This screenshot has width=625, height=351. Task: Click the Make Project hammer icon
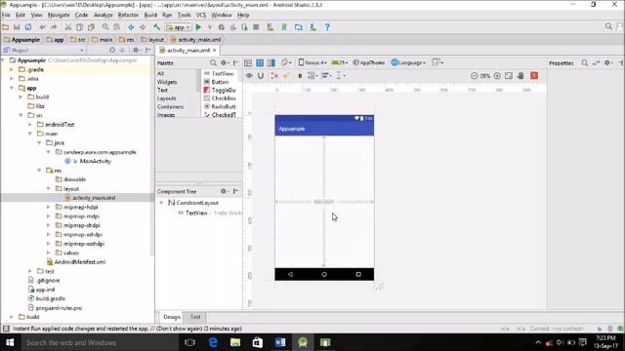(x=156, y=27)
